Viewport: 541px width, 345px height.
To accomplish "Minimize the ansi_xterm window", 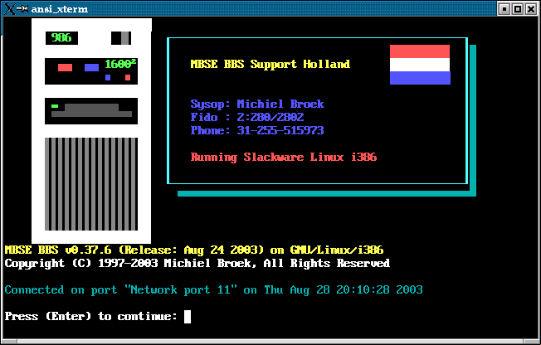I will click(504, 9).
